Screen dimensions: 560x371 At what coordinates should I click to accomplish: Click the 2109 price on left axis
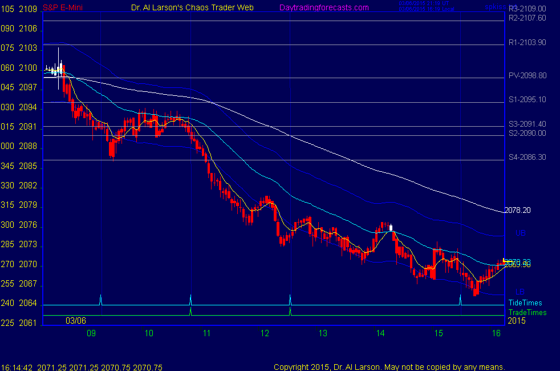(x=28, y=9)
